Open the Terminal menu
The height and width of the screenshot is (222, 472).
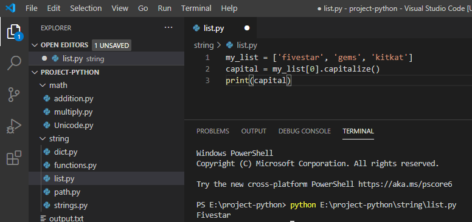tap(196, 8)
